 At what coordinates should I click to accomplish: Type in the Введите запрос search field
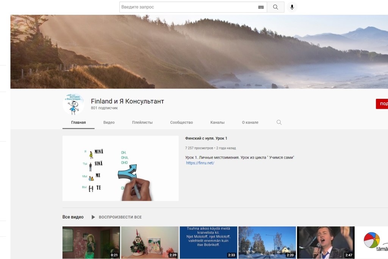click(x=188, y=7)
